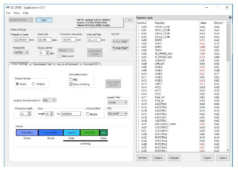238x170 pixels.
Task: Click the Sync length stepper arrows
Action: [x=52, y=114]
